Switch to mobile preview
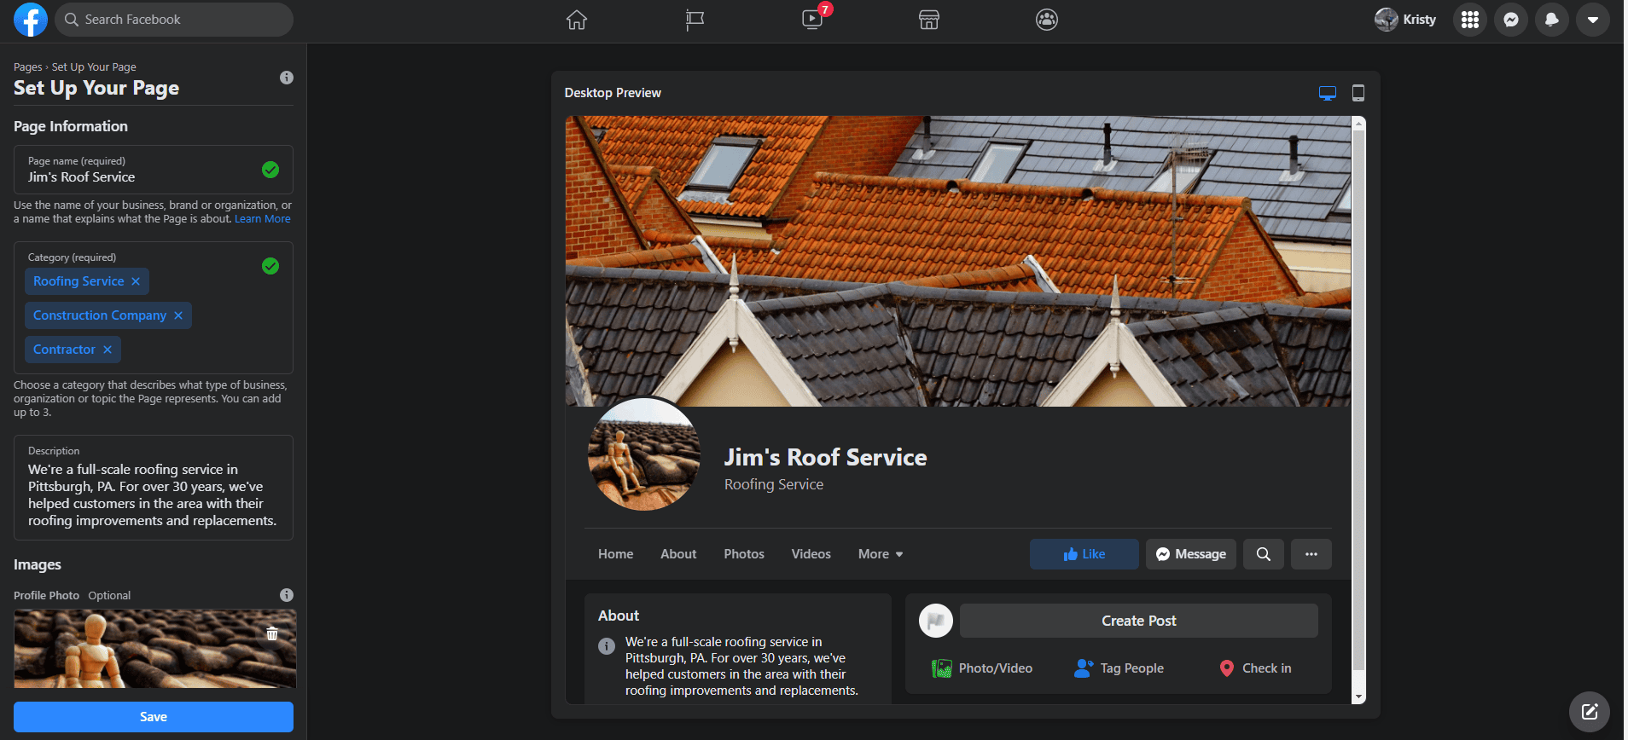The height and width of the screenshot is (740, 1628). tap(1358, 93)
